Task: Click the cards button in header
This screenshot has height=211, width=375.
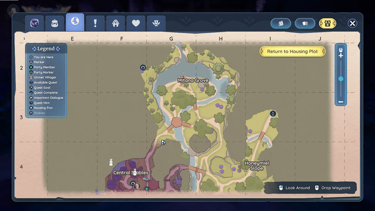Action: [x=305, y=23]
